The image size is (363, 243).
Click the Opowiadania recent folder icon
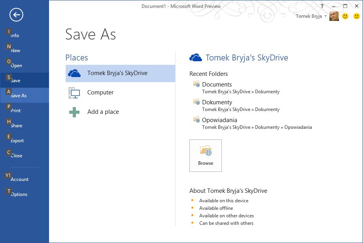pos(196,119)
